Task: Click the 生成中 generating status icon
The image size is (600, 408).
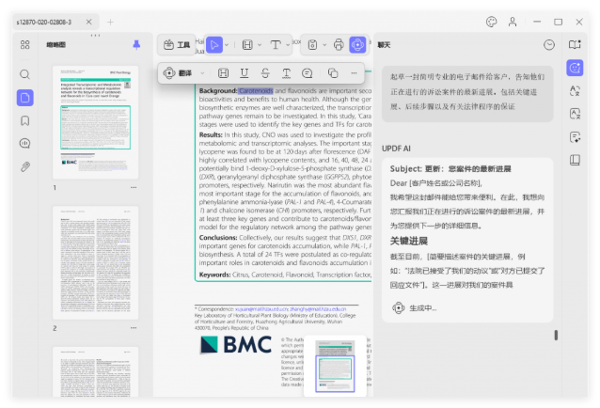Action: [x=399, y=307]
